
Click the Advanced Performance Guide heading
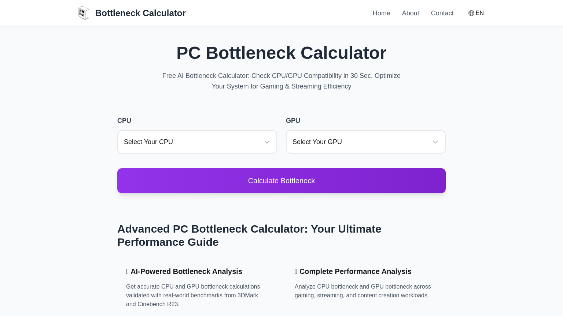pyautogui.click(x=249, y=236)
